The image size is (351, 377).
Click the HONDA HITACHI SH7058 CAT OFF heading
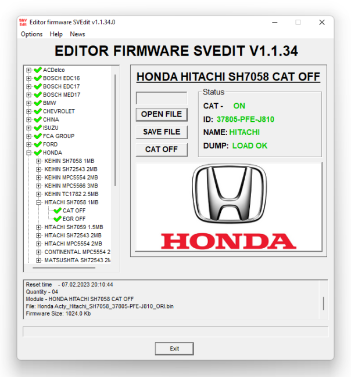[x=228, y=77]
